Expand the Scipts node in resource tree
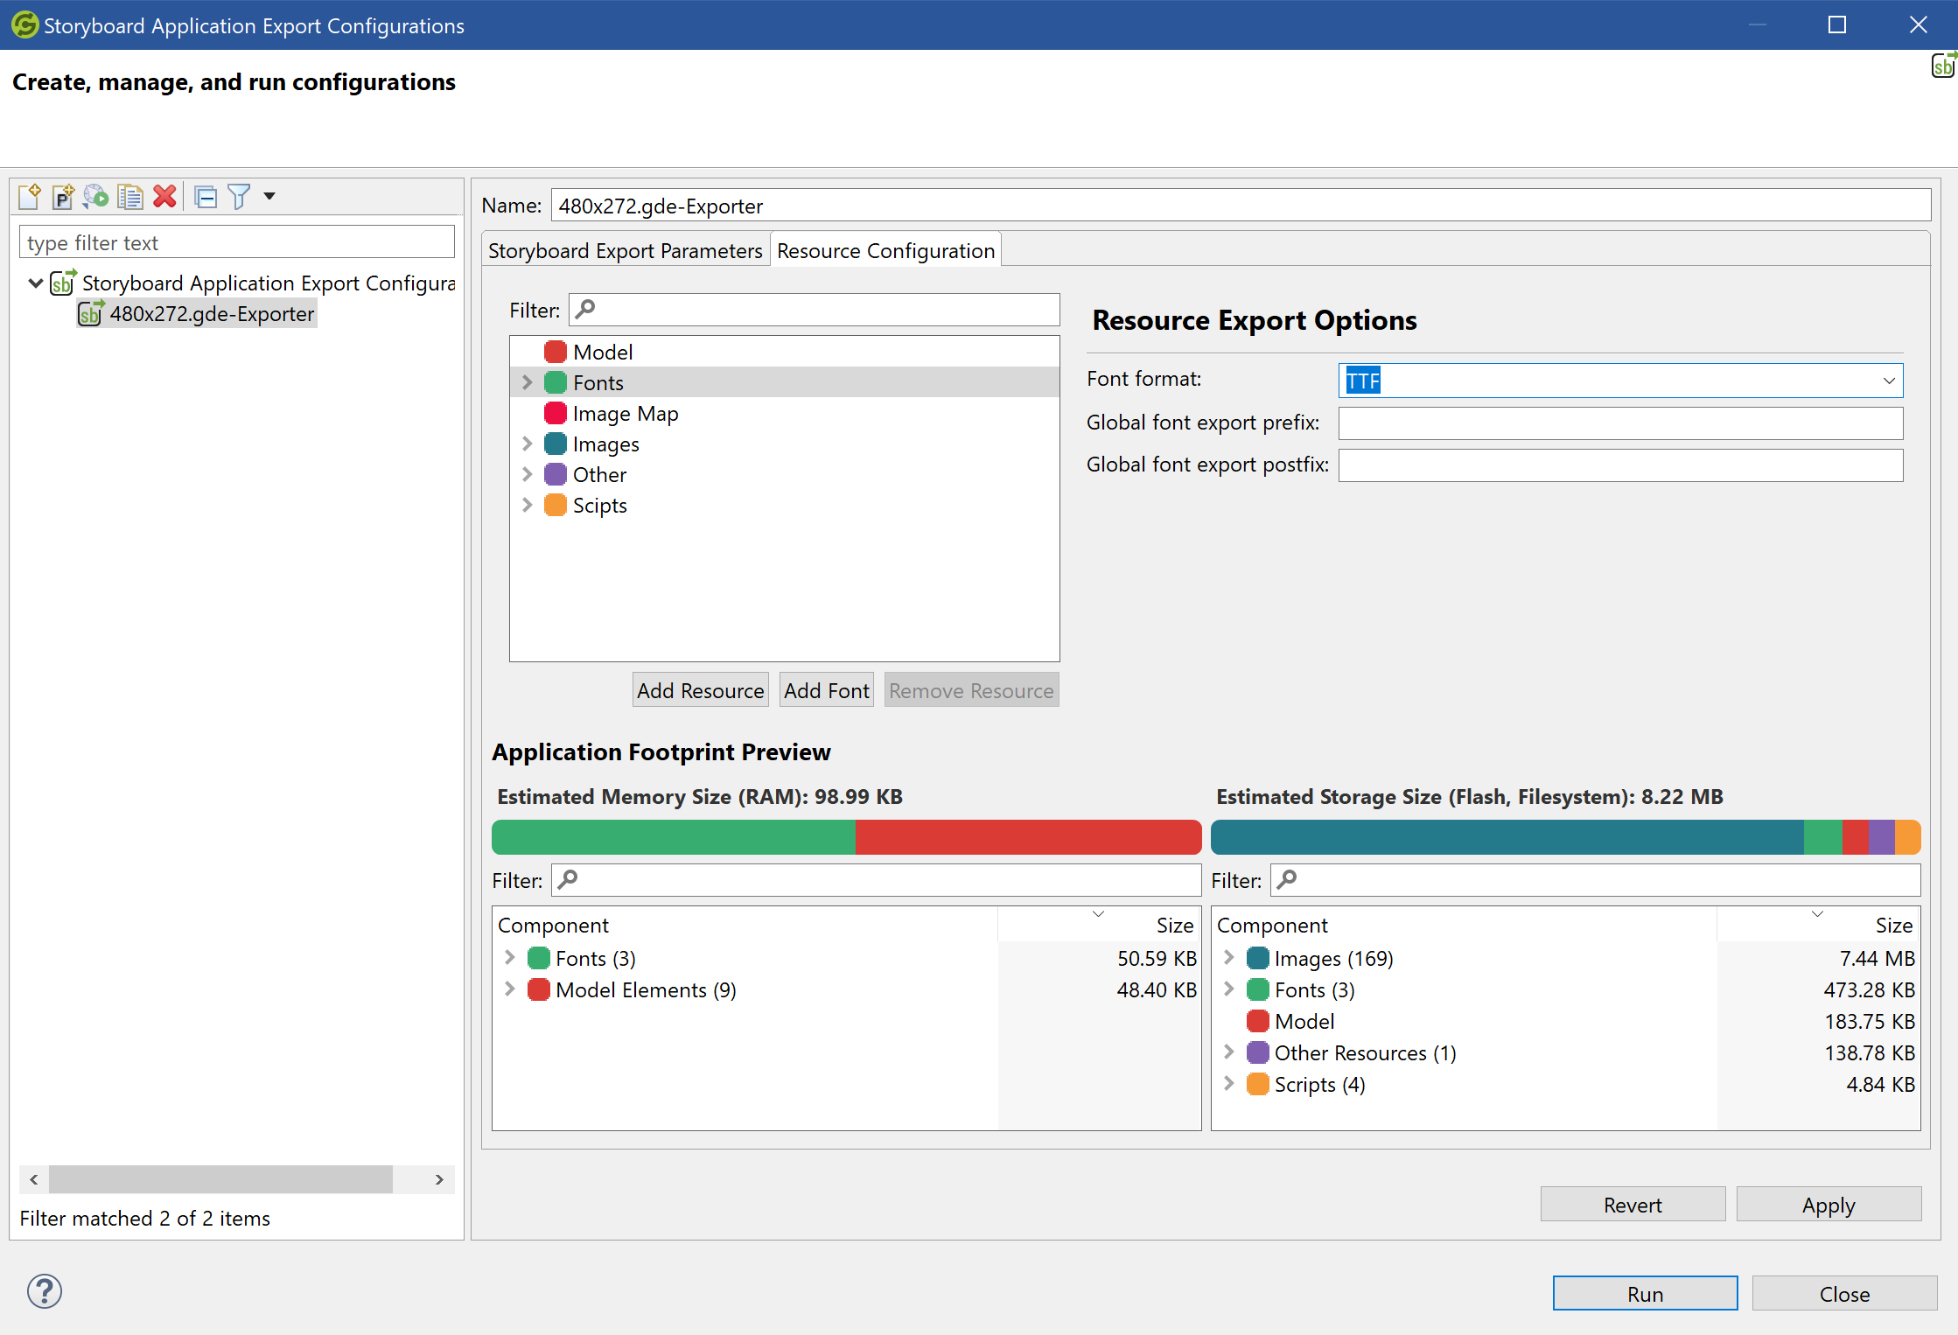The image size is (1958, 1335). pos(528,505)
